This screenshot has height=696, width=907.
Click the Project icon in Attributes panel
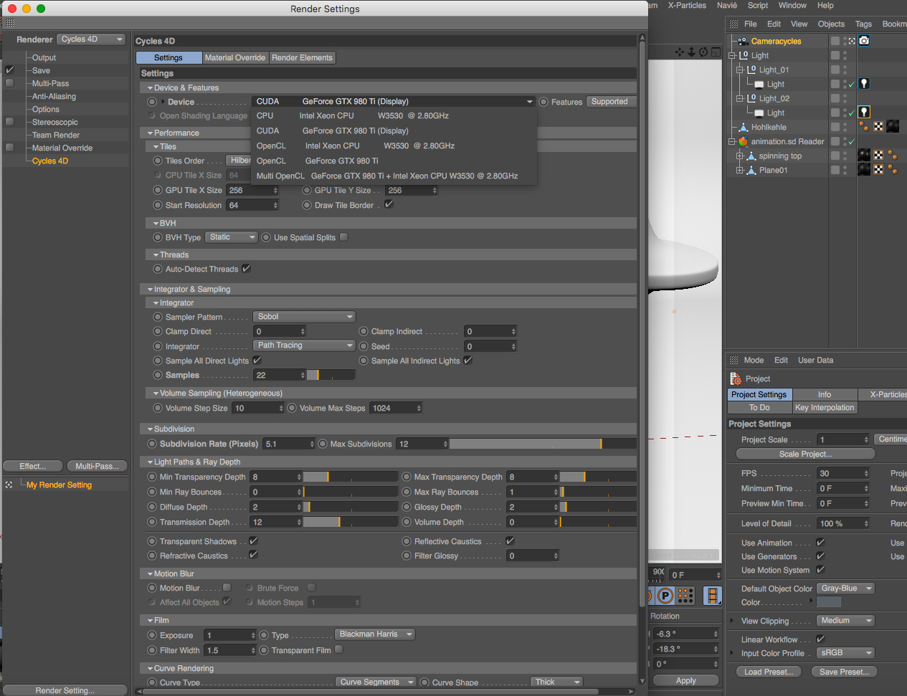735,378
